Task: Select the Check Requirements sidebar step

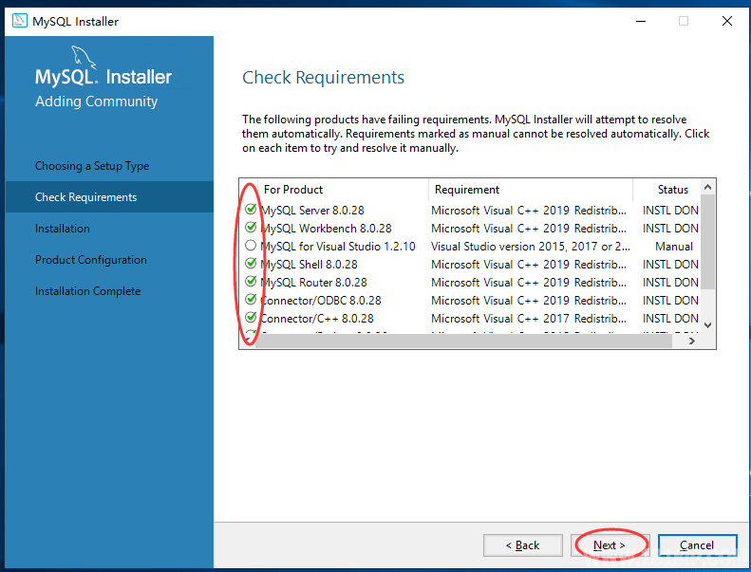Action: 109,196
